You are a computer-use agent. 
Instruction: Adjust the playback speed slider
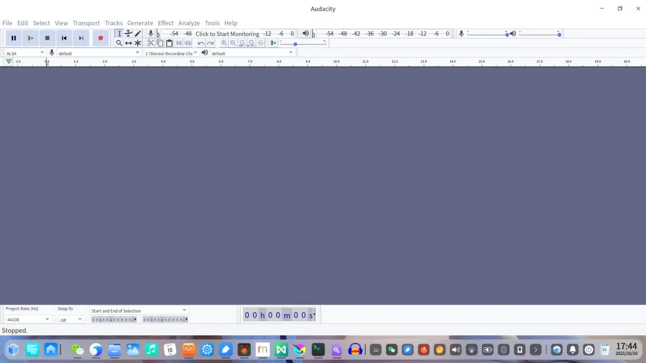tap(303, 43)
